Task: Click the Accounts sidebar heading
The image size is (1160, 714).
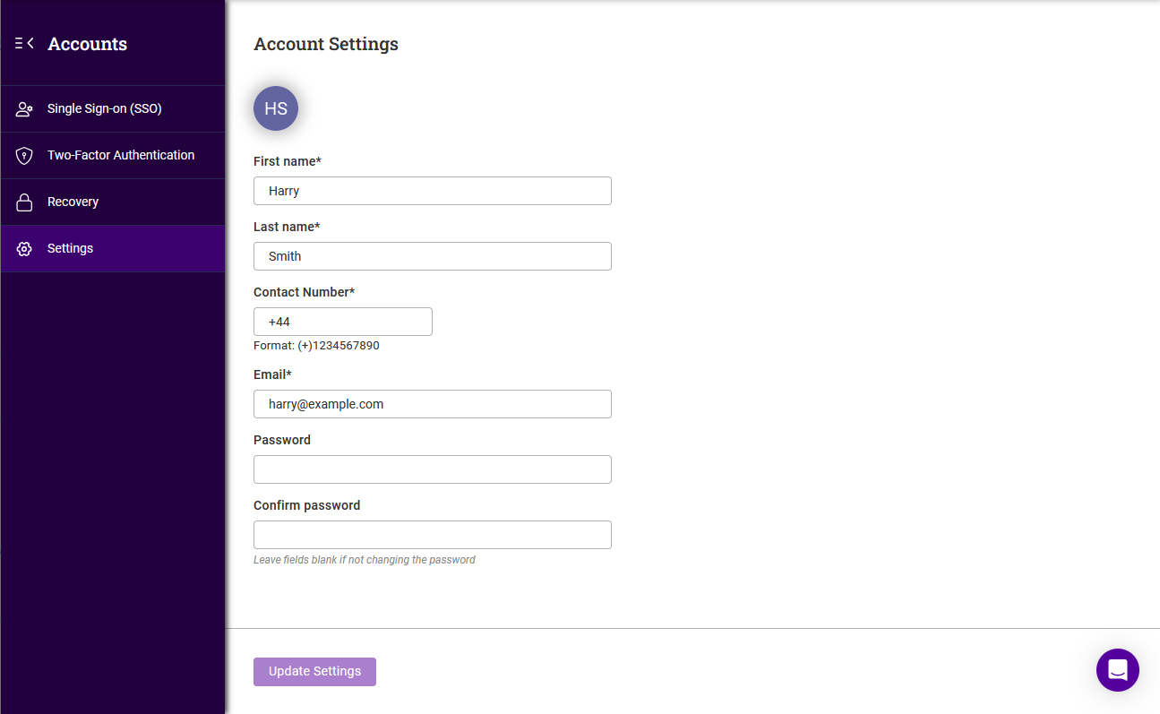Action: point(88,44)
